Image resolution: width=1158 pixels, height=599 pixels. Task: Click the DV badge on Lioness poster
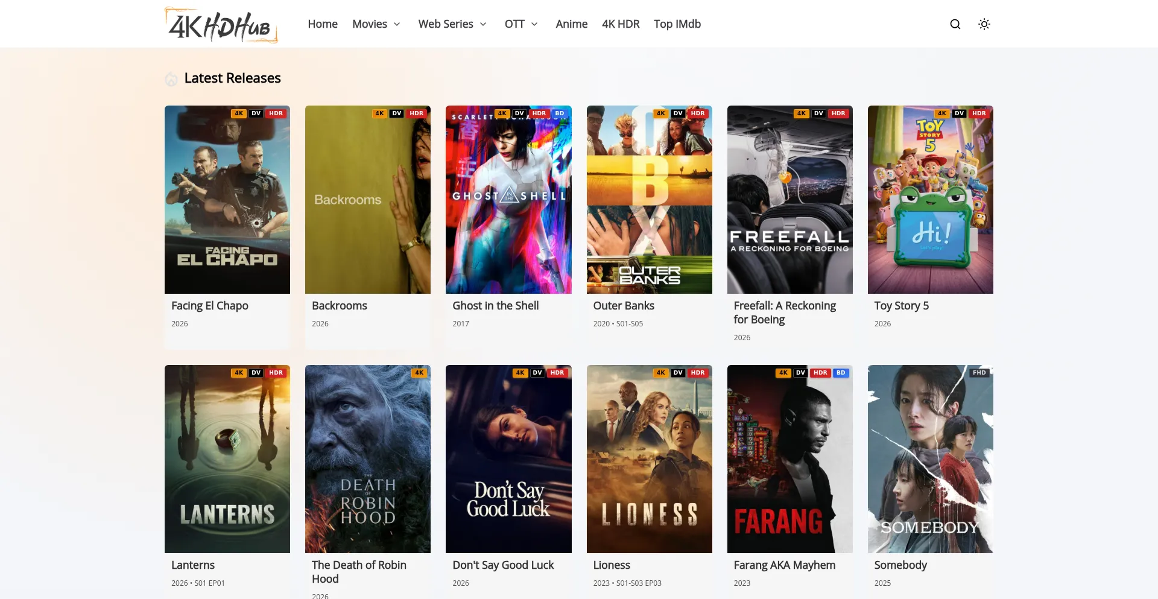(x=678, y=373)
